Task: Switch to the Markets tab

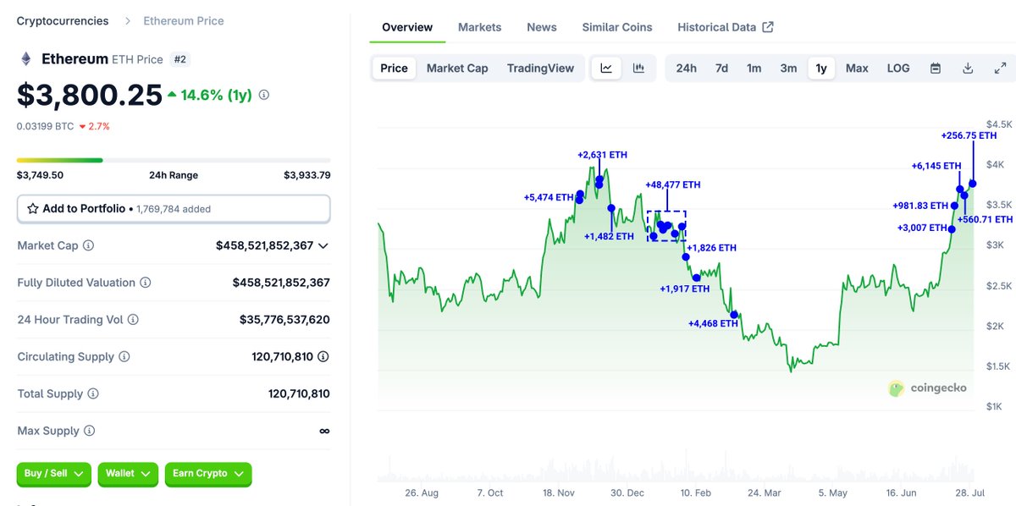Action: point(480,27)
